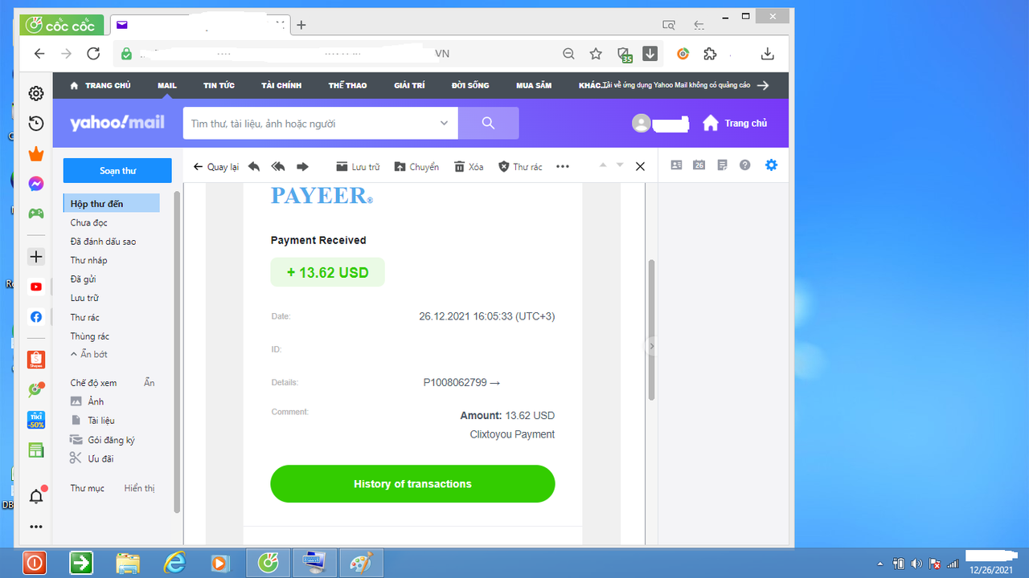Open sidebar more options dots
This screenshot has width=1029, height=578.
point(36,527)
